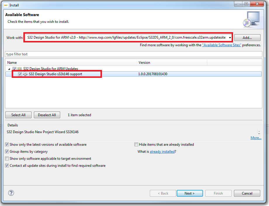Screen dimensions: 269x206
Task: Enable Show only software applicable to target environment
Action: pos(7,159)
